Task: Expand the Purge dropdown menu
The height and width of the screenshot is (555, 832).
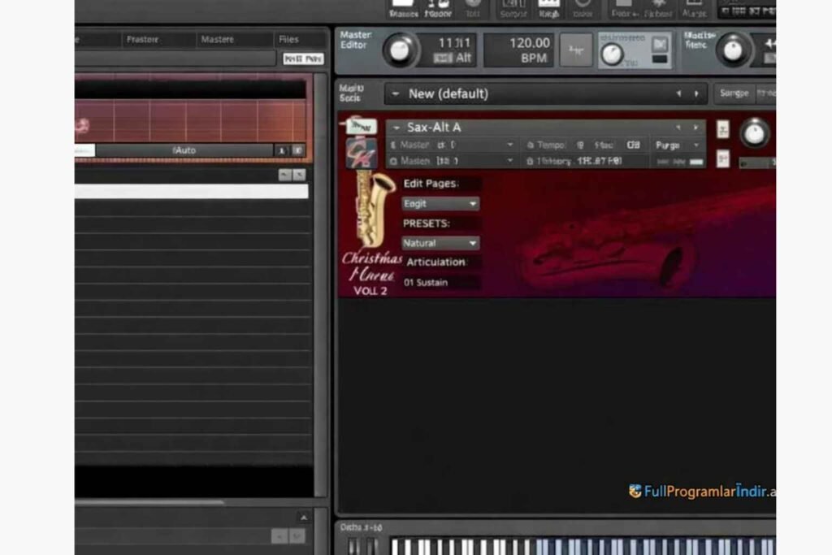Action: 678,145
